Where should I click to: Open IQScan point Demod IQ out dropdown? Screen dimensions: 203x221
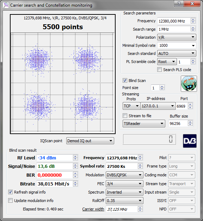(x=90, y=141)
